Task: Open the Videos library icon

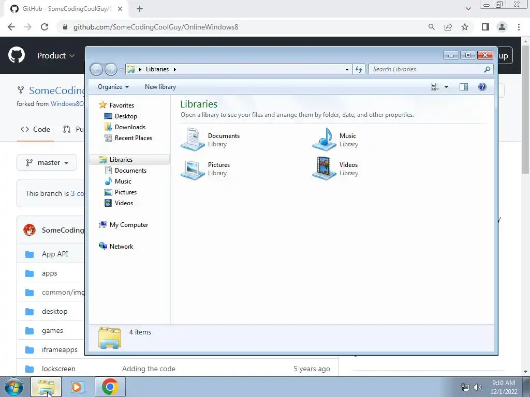Action: (324, 168)
